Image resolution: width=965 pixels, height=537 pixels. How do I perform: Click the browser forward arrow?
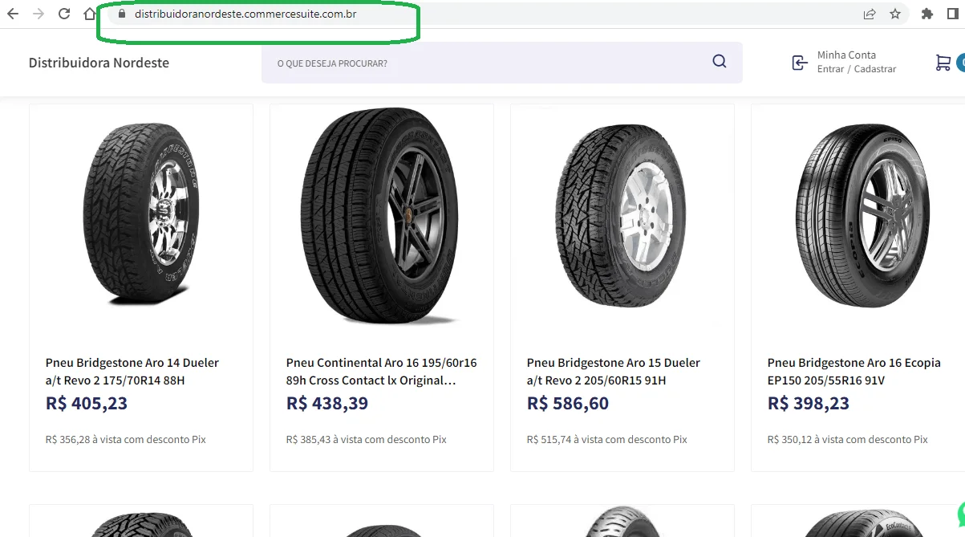pos(38,14)
